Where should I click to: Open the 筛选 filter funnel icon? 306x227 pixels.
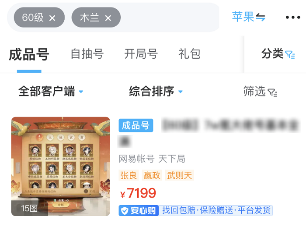(272, 92)
